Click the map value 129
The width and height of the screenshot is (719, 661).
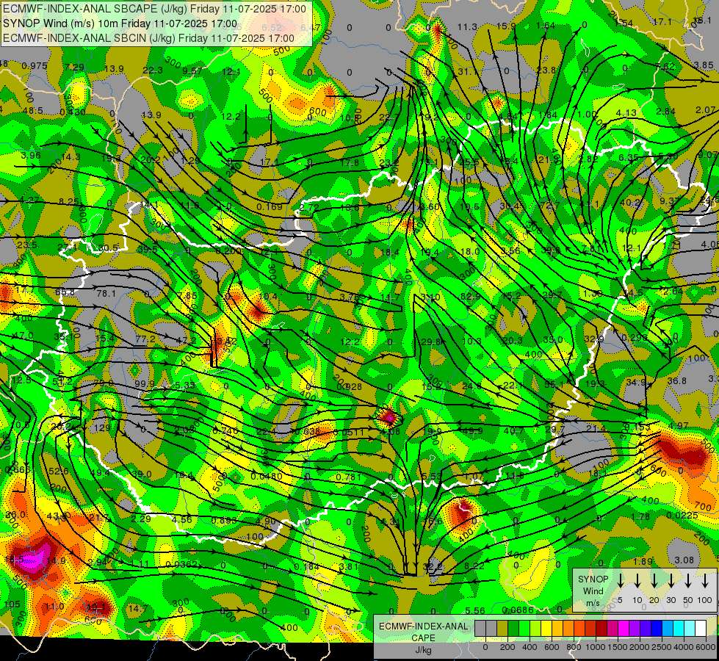102,427
